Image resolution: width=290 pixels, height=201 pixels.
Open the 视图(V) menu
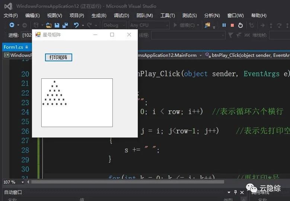click(55, 16)
